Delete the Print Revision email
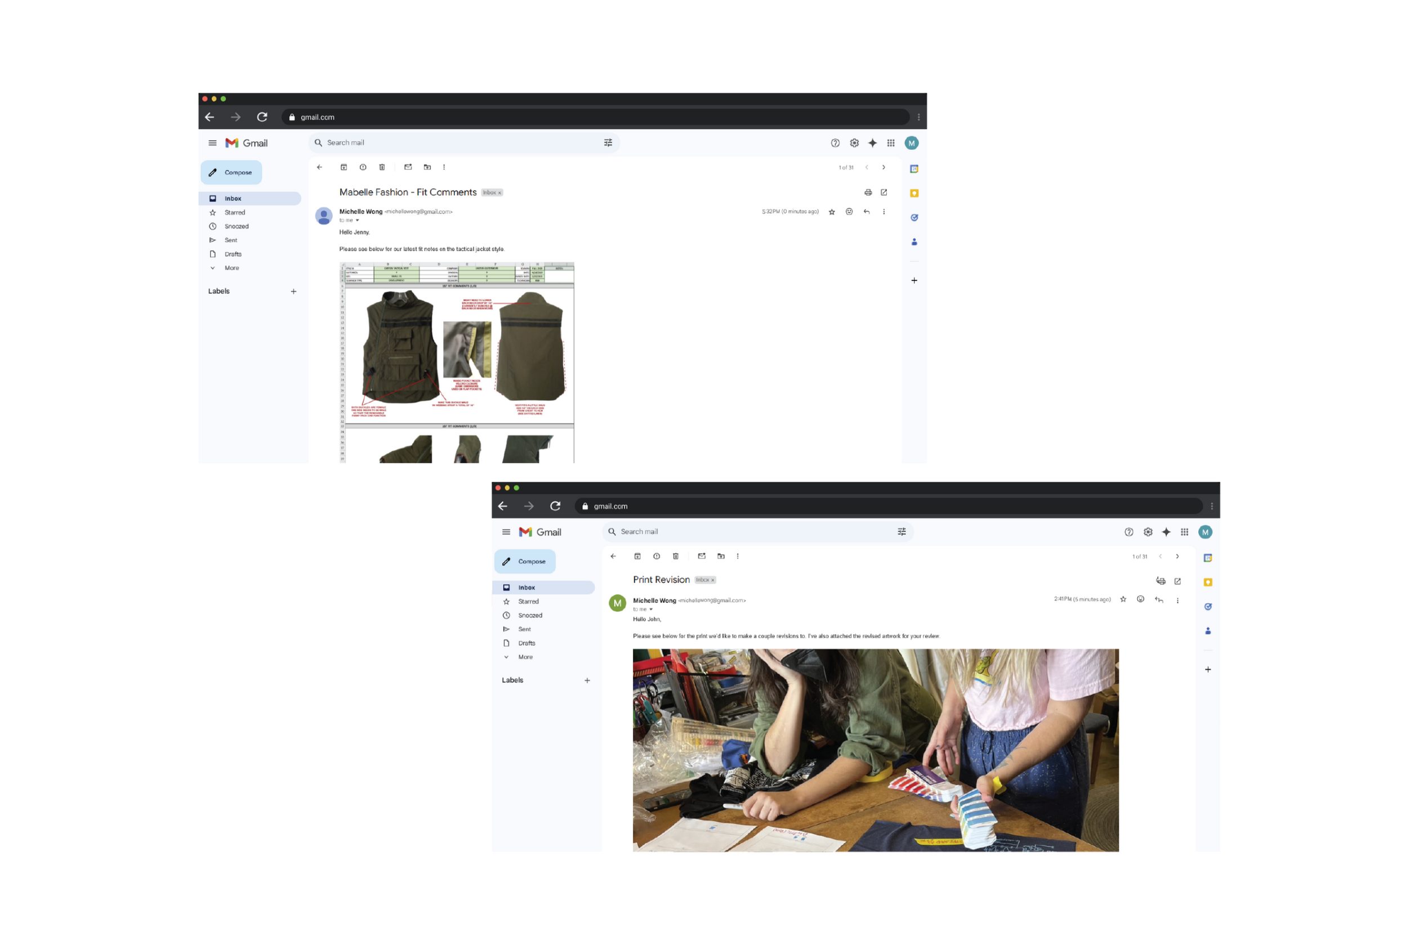This screenshot has height=945, width=1419. pyautogui.click(x=675, y=556)
